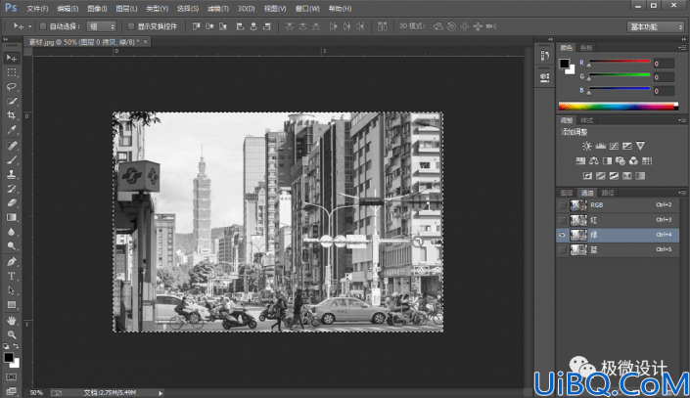690x398 pixels.
Task: Select the Eyedropper tool
Action: [12, 130]
